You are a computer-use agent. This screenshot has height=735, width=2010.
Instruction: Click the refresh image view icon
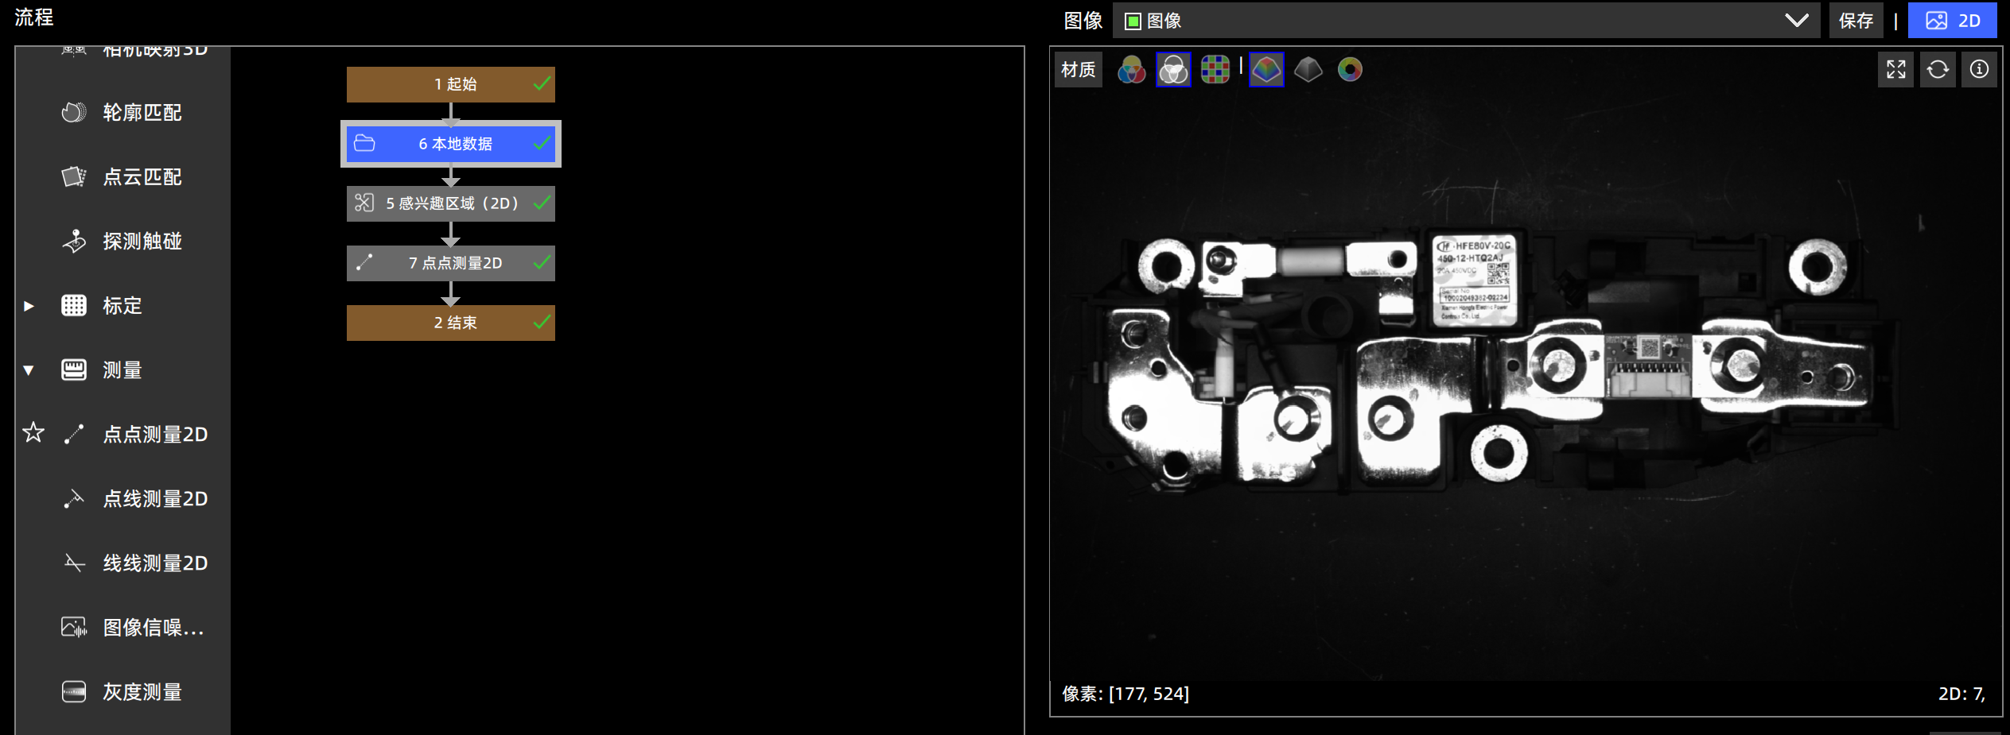click(x=1938, y=70)
